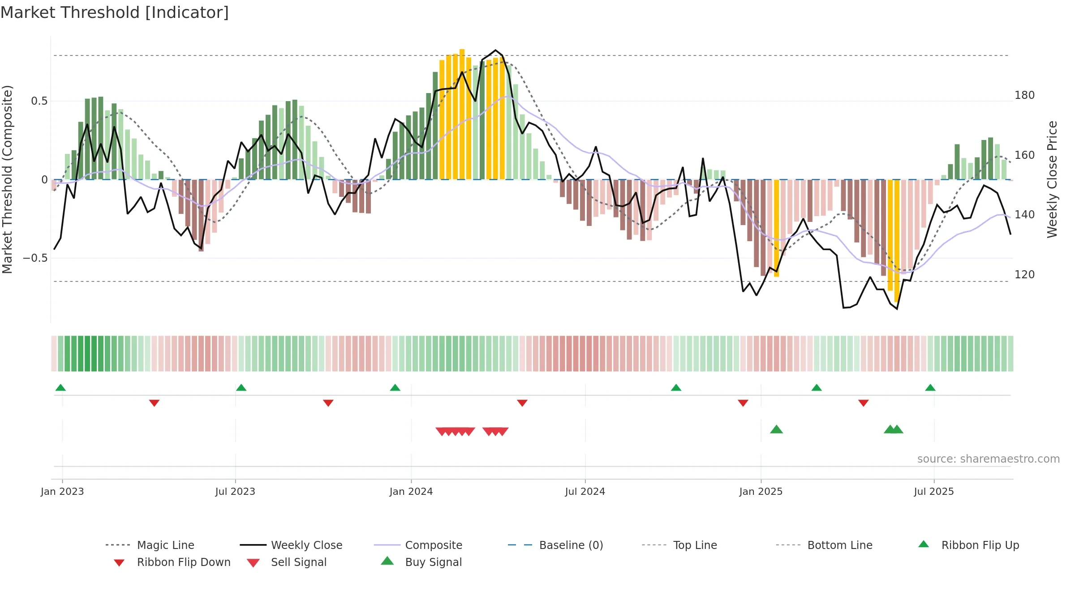Screen dimensions: 1075x604
Task: Click the green Buy Signal legend triangle
Action: [387, 561]
